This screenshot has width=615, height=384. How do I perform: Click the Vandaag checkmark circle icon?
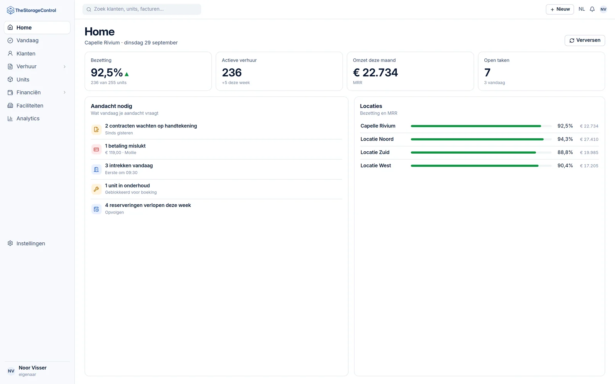(x=10, y=40)
